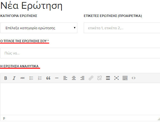The height and width of the screenshot is (122, 160).
Task: Align text left
Action: (65, 78)
